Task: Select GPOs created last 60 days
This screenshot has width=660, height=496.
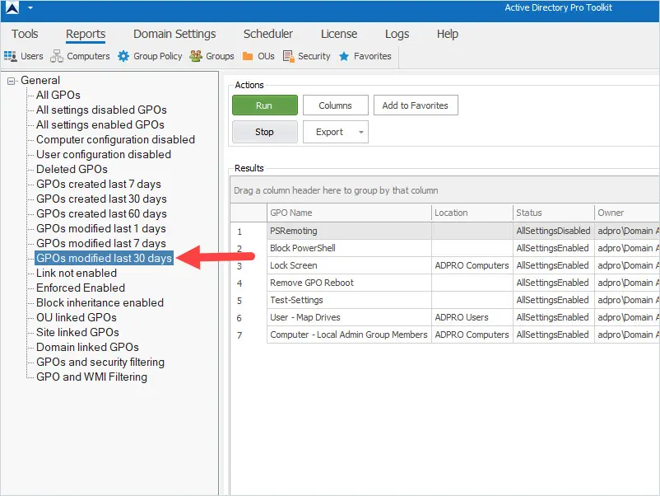Action: [101, 213]
